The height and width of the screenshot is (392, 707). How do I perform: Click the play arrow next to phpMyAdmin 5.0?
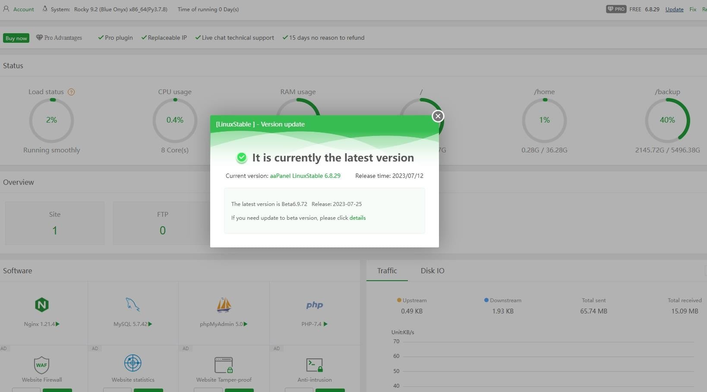click(246, 324)
